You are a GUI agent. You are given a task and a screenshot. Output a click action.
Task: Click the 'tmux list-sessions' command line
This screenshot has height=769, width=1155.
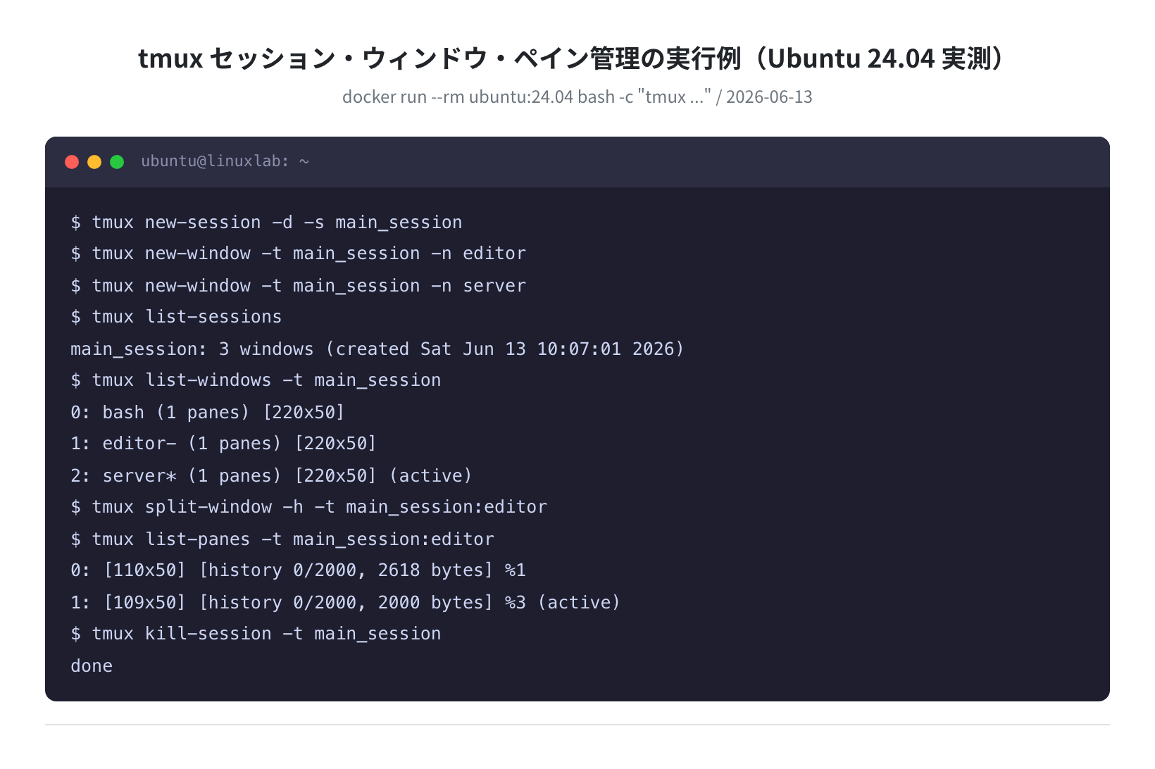pos(176,317)
